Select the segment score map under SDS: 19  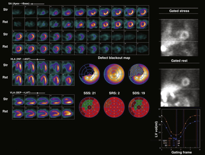point(139,108)
